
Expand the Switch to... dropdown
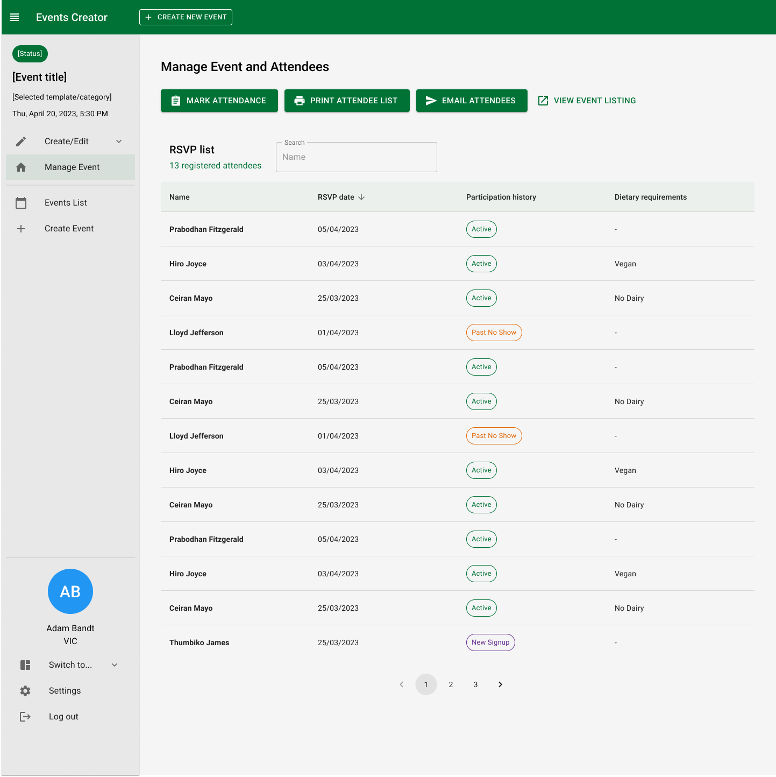click(x=114, y=665)
